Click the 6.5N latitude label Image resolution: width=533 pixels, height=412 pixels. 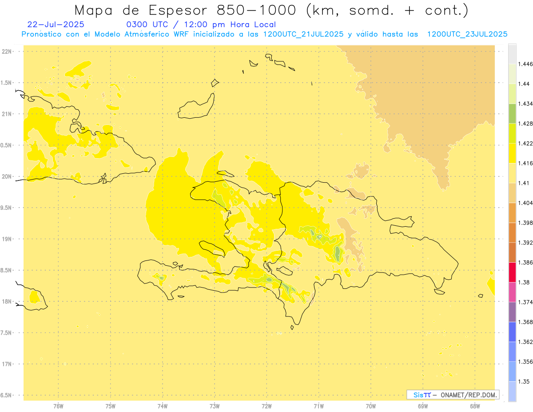pos(6,395)
